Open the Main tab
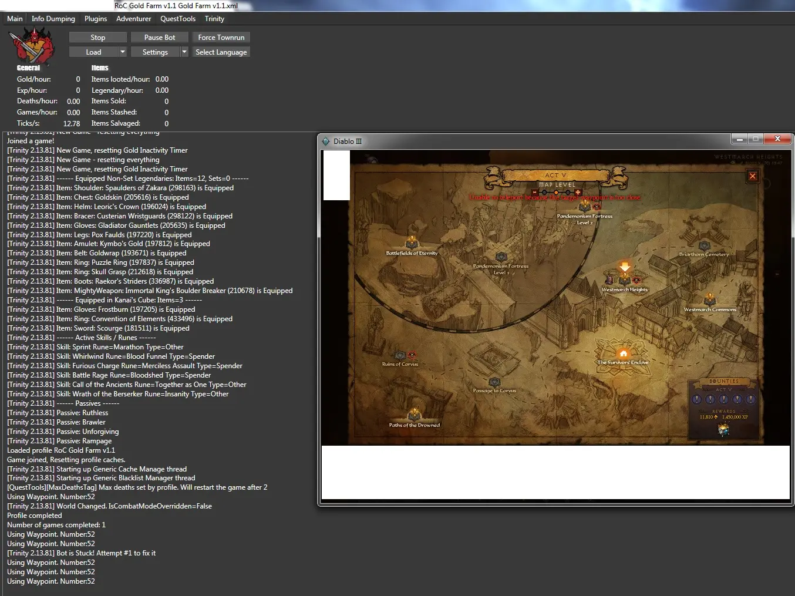Viewport: 795px width, 596px height. (15, 19)
